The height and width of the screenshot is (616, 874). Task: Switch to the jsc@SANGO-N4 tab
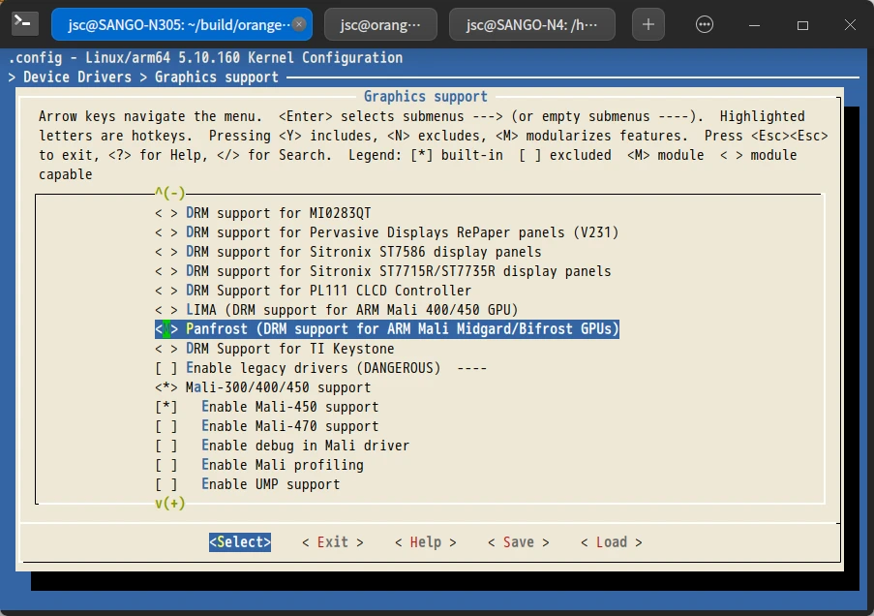[x=531, y=24]
